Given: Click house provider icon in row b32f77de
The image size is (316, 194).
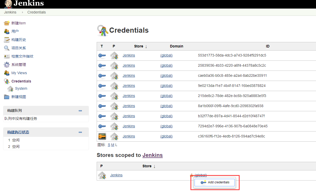Looking at the screenshot, I should pyautogui.click(x=114, y=116).
